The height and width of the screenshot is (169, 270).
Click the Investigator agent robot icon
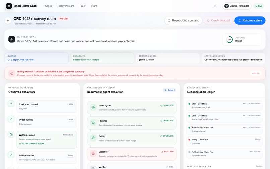pos(93,107)
